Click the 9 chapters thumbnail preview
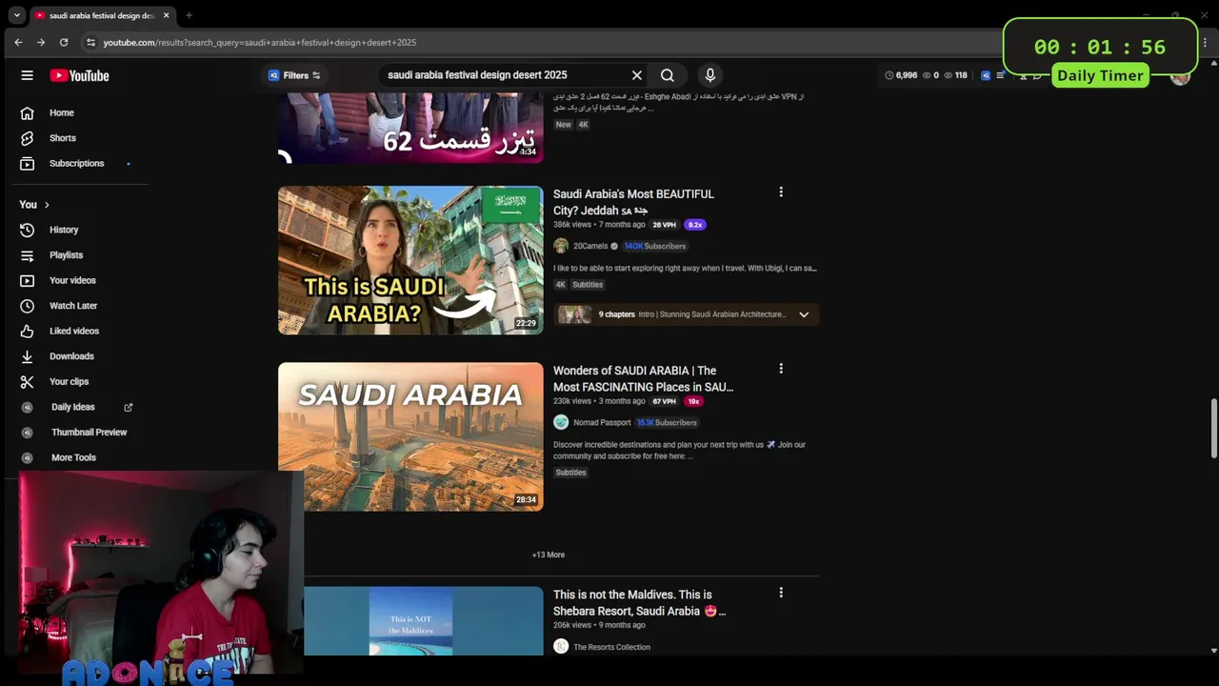 [x=574, y=314]
